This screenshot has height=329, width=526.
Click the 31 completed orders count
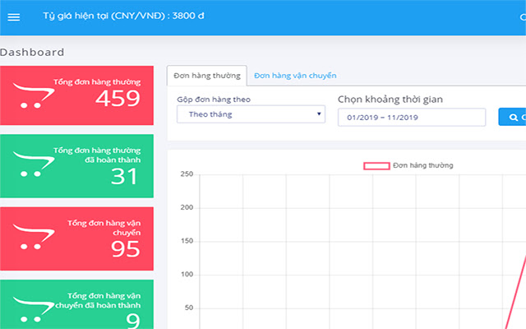tap(124, 174)
